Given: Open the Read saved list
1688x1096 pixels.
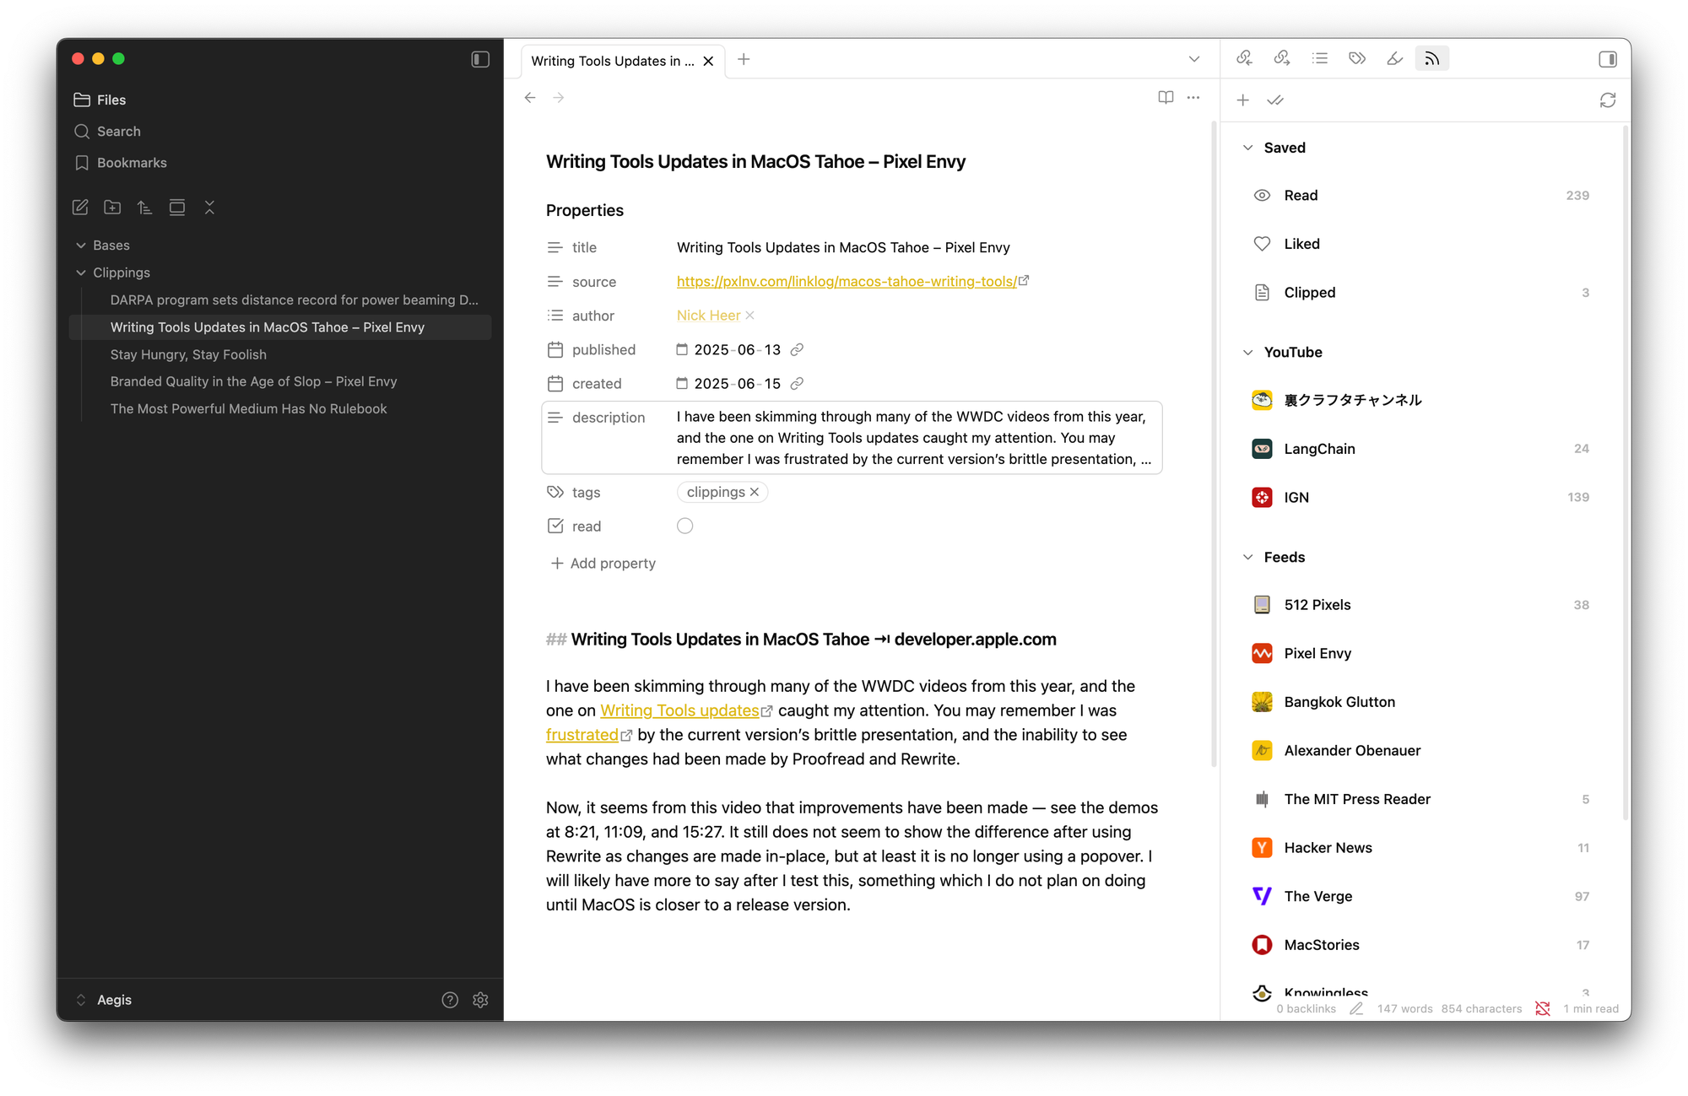Looking at the screenshot, I should click(1421, 196).
